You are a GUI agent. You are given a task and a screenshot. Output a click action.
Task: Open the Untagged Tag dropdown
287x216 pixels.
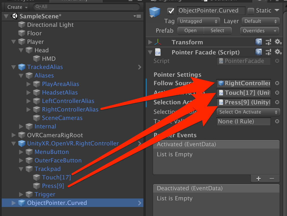[199, 21]
